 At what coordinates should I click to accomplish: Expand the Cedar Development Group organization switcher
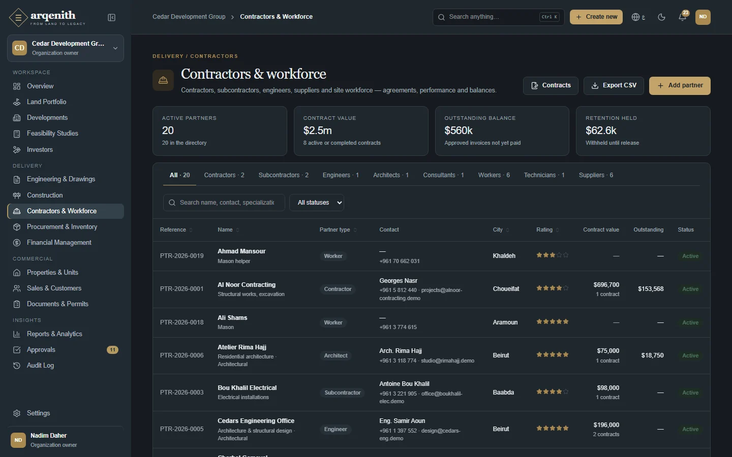[x=66, y=48]
